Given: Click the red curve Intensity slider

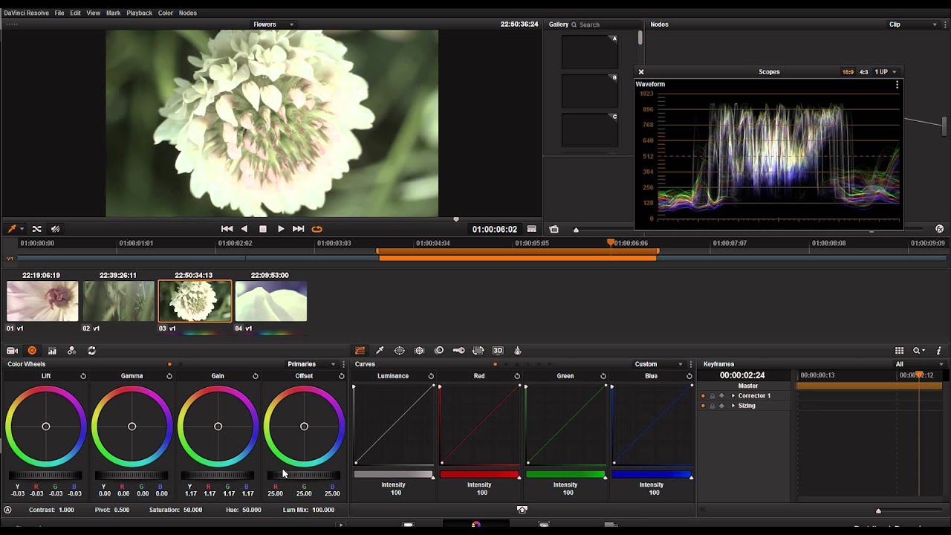Looking at the screenshot, I should pyautogui.click(x=479, y=474).
